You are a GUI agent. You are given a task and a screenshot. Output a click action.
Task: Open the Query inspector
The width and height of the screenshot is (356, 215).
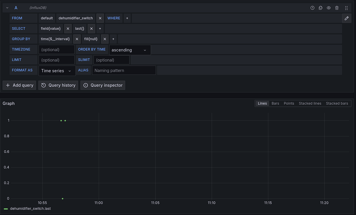(x=103, y=85)
